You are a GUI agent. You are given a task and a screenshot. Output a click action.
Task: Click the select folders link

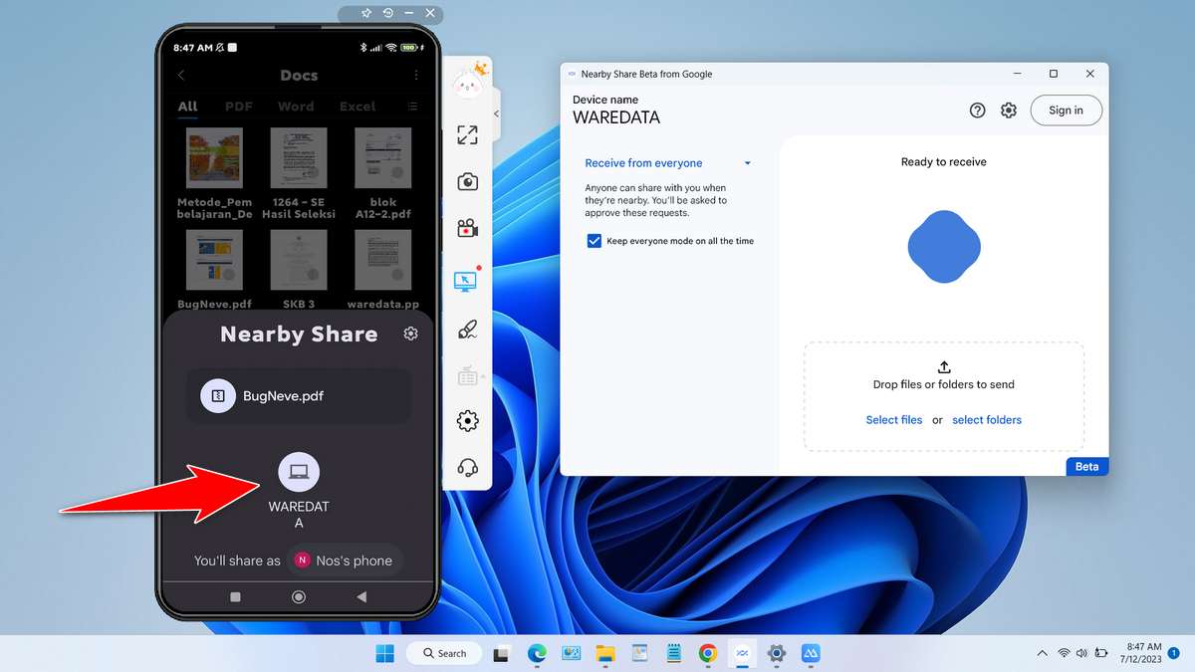tap(987, 420)
